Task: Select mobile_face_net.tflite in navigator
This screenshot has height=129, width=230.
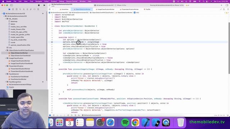Action: pyautogui.click(x=18, y=27)
